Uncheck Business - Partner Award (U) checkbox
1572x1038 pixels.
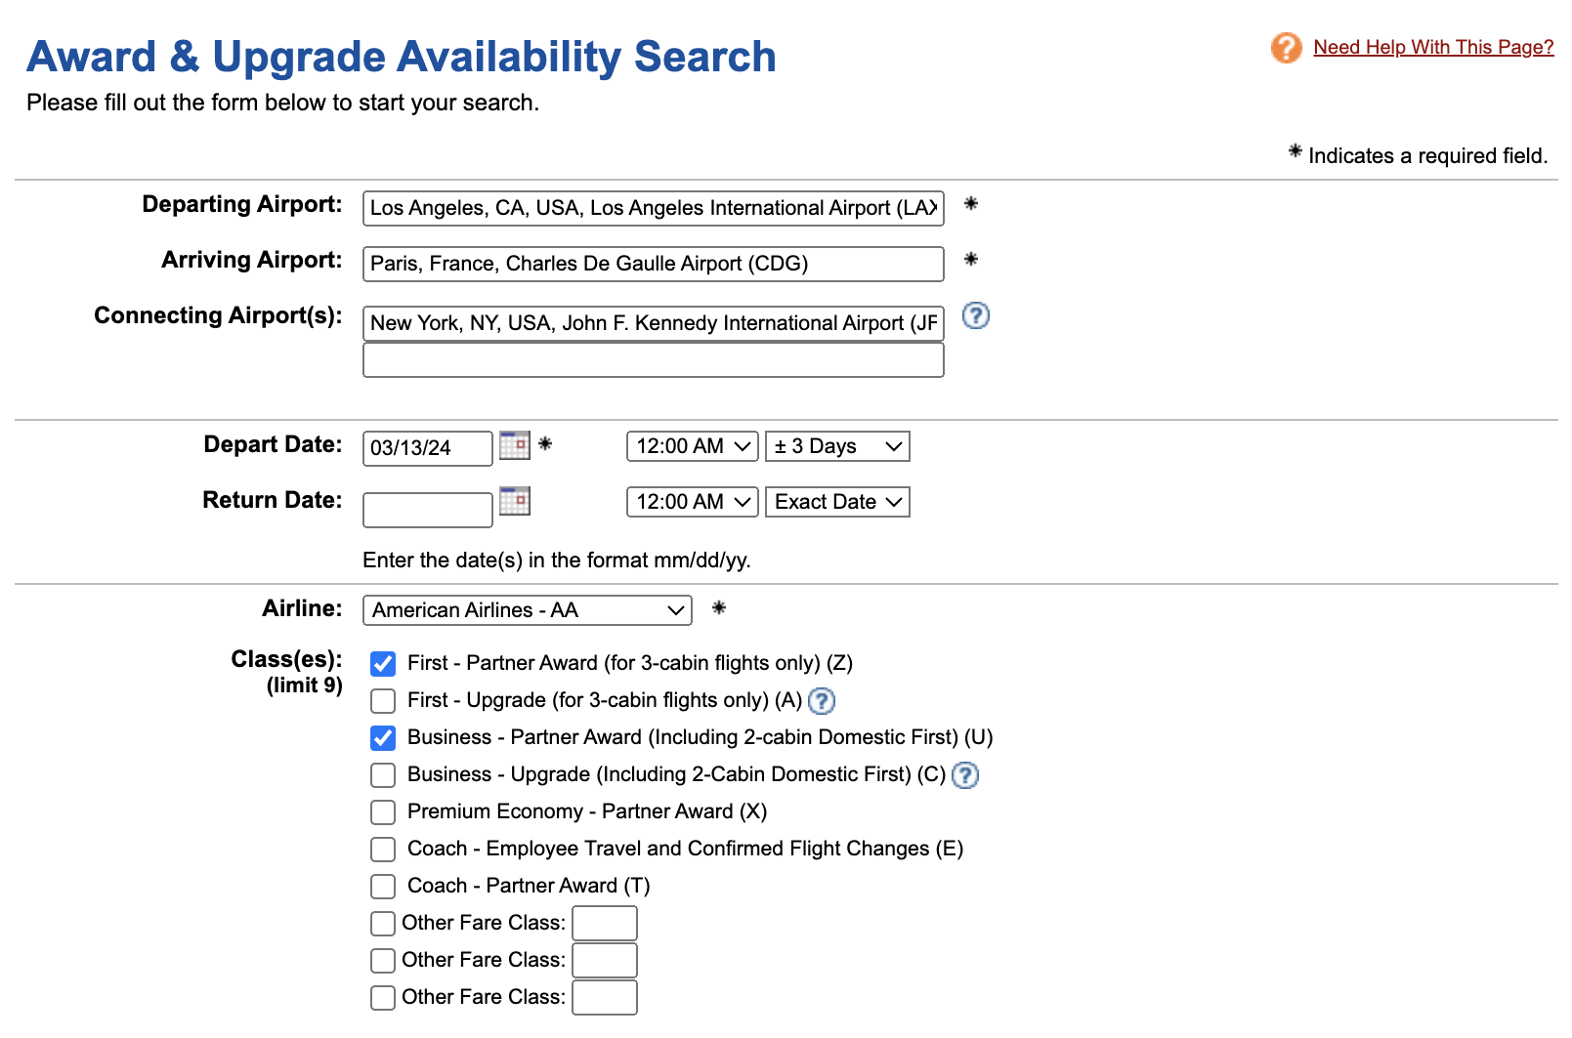coord(383,738)
